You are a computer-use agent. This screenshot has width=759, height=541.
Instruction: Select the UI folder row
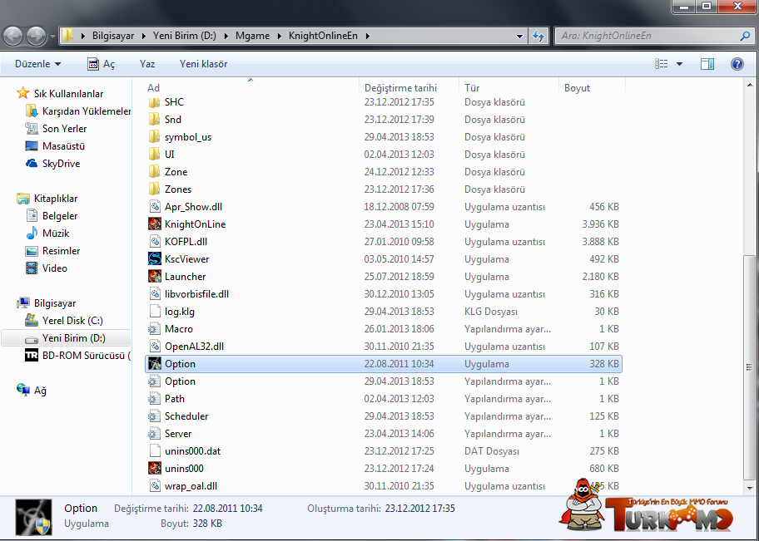[384, 155]
